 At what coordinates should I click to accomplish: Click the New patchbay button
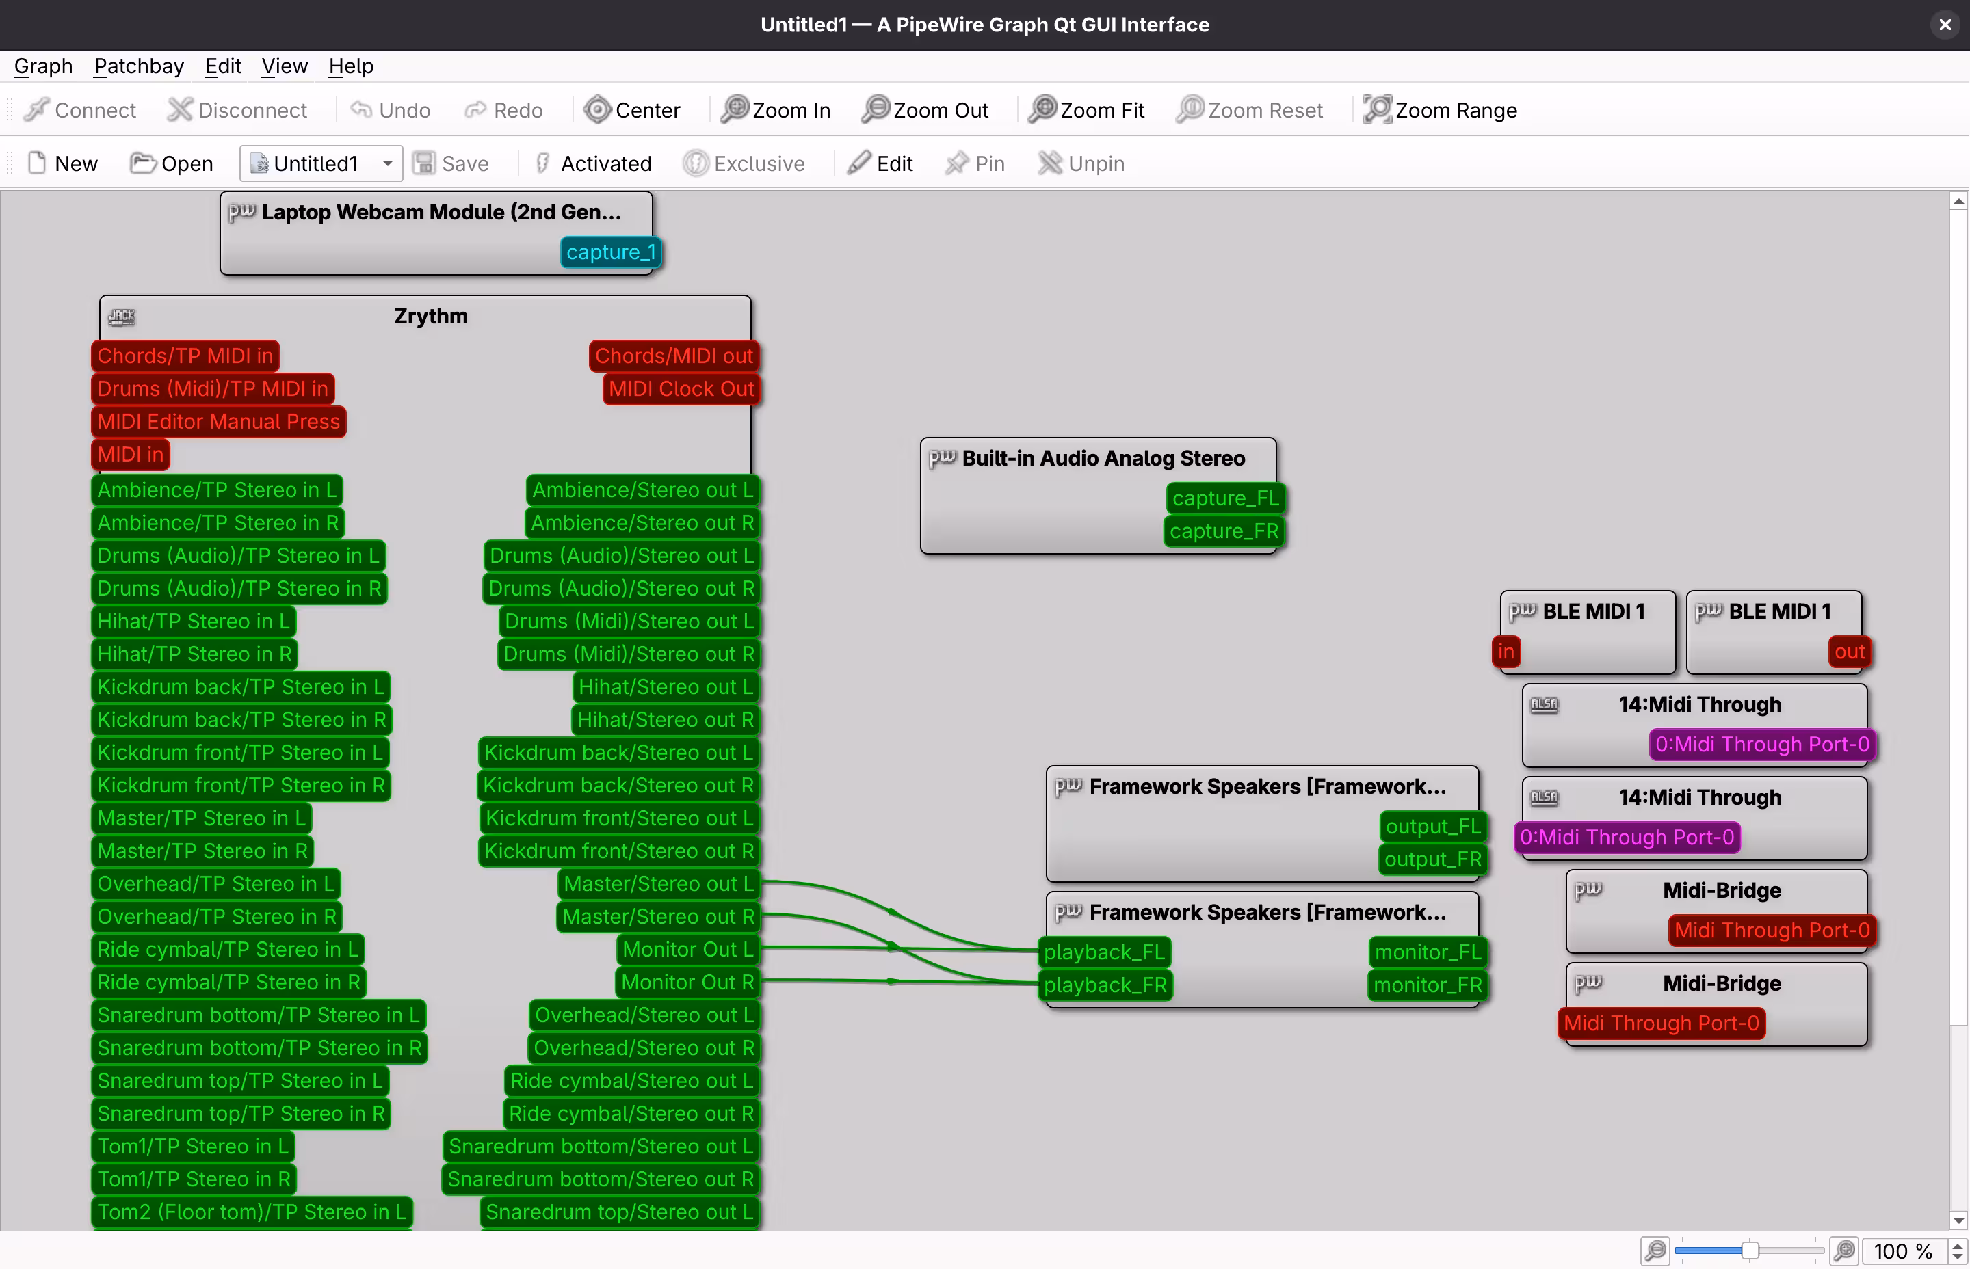point(62,163)
